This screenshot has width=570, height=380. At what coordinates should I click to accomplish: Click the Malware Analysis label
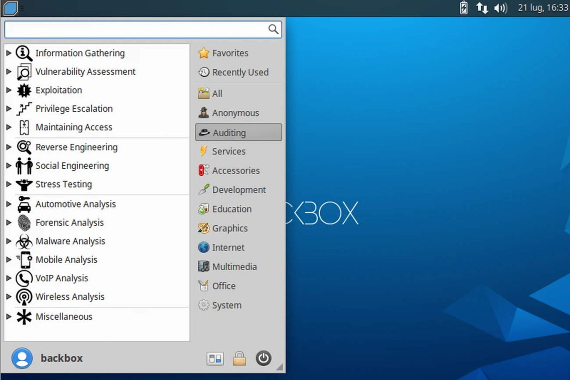pyautogui.click(x=70, y=241)
